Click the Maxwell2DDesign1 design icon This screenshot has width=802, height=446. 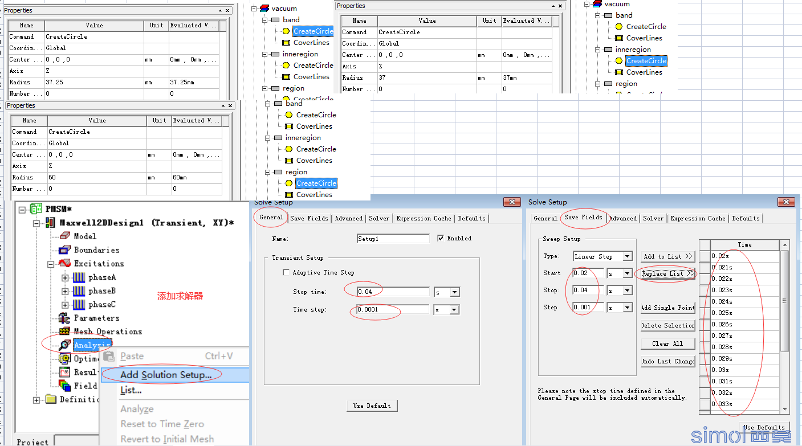click(x=51, y=223)
